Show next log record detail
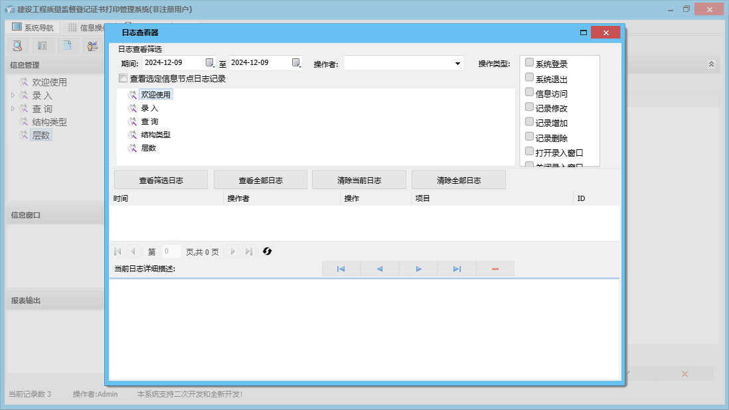The image size is (729, 410). 418,269
